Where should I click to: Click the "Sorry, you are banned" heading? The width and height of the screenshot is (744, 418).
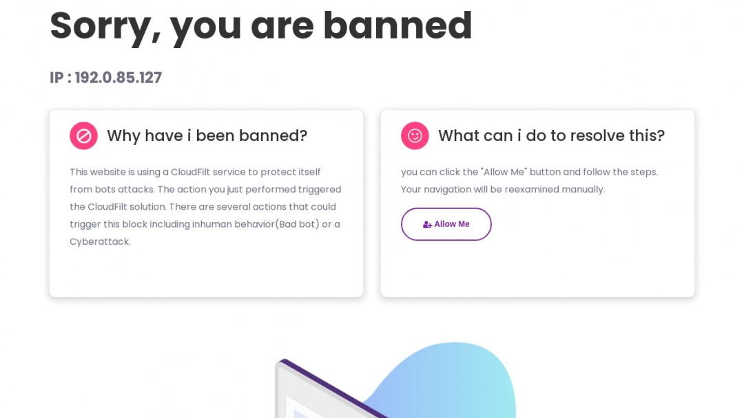[260, 25]
